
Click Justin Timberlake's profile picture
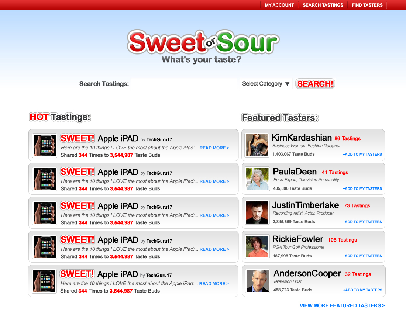pyautogui.click(x=257, y=212)
